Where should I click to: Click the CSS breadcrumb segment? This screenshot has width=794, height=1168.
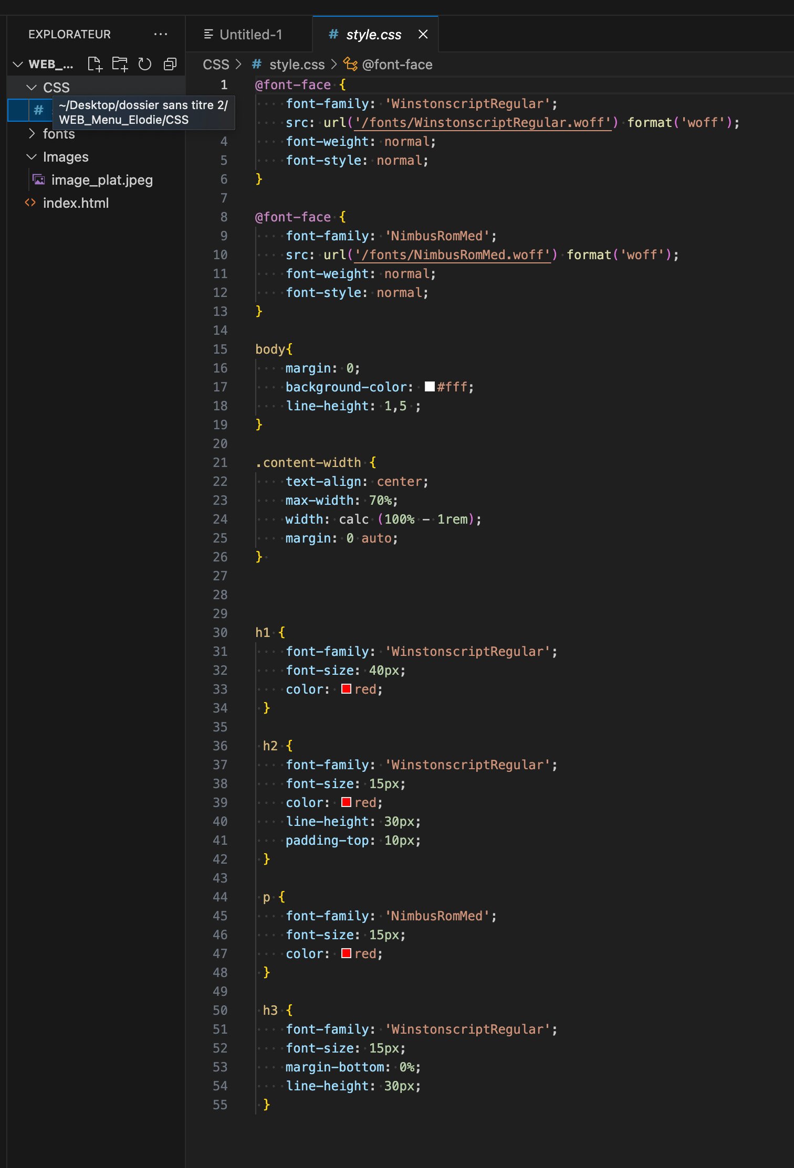click(216, 64)
